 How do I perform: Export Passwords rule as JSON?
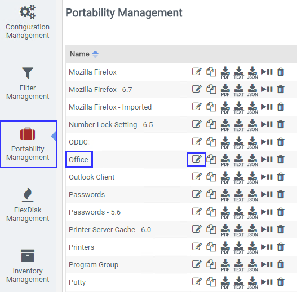coord(252,195)
